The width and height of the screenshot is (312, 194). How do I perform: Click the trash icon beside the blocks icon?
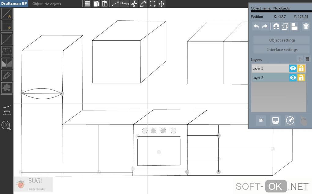[x=306, y=27]
